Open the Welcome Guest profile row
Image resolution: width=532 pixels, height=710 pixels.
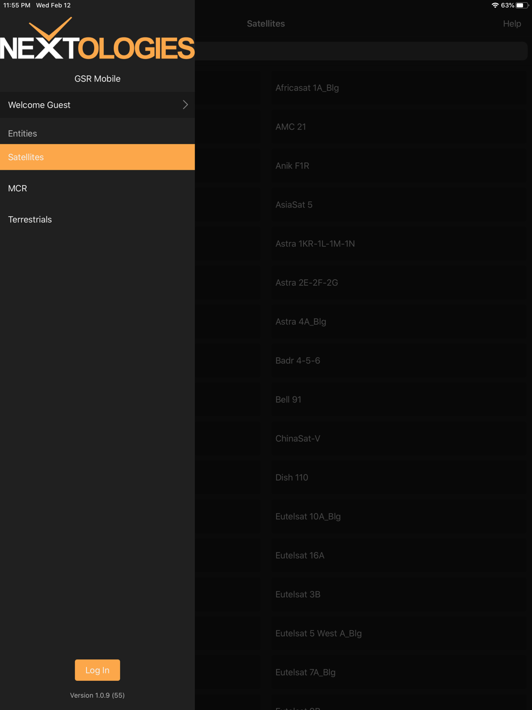97,105
